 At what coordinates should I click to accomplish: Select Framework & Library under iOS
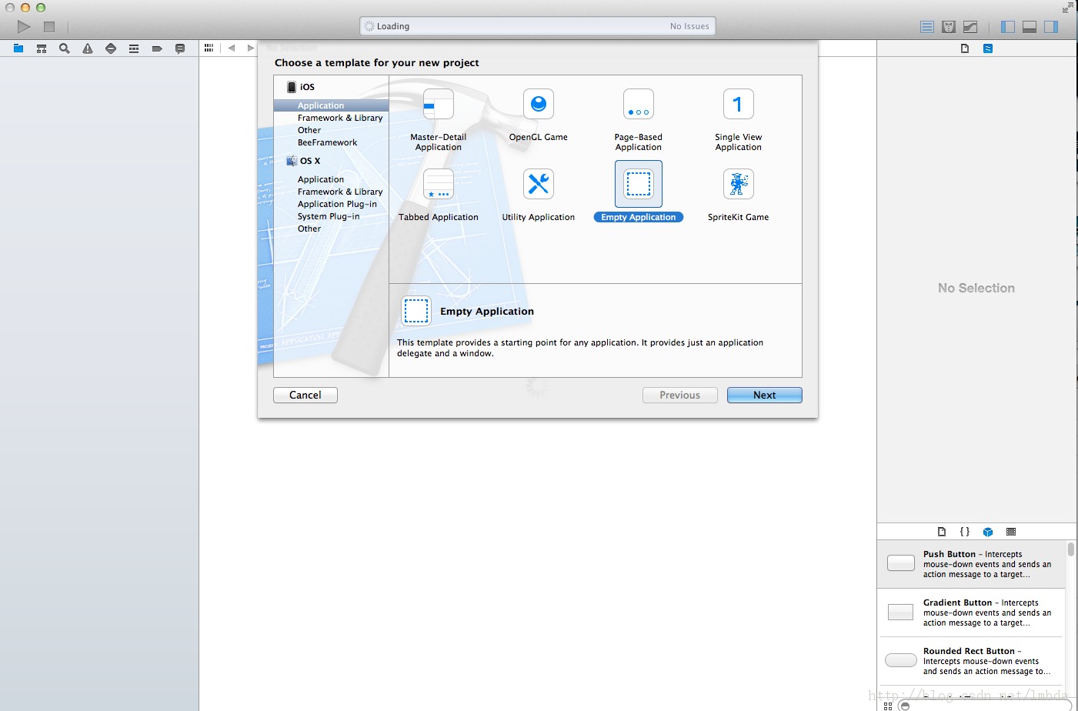[340, 118]
